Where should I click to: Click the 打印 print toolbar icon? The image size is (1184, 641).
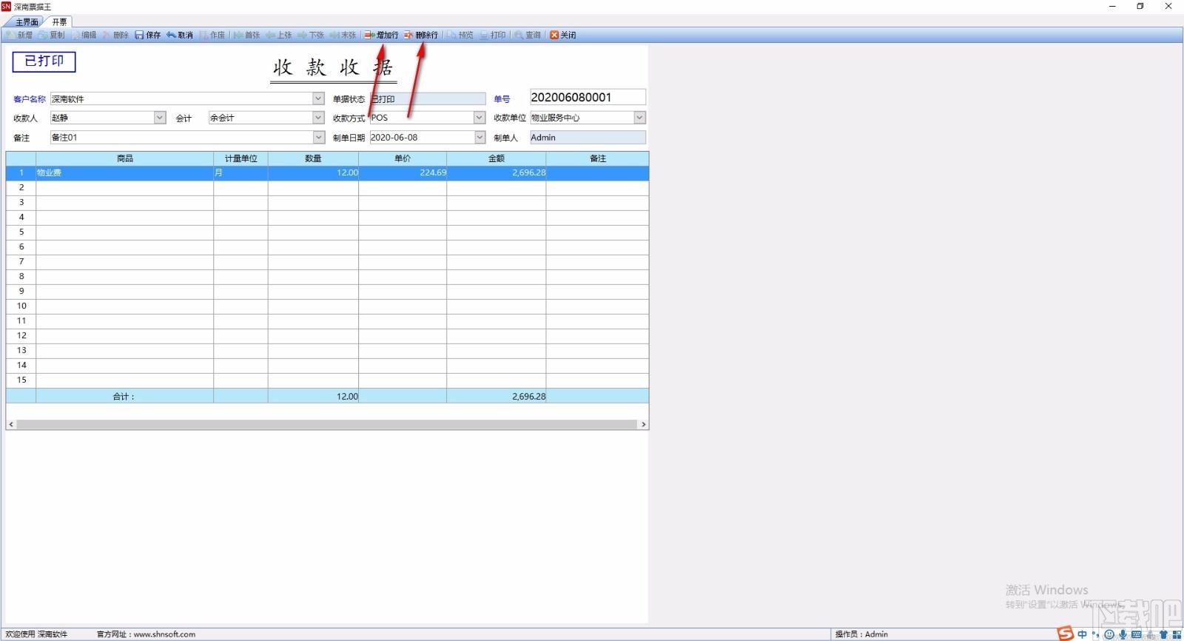pos(484,35)
